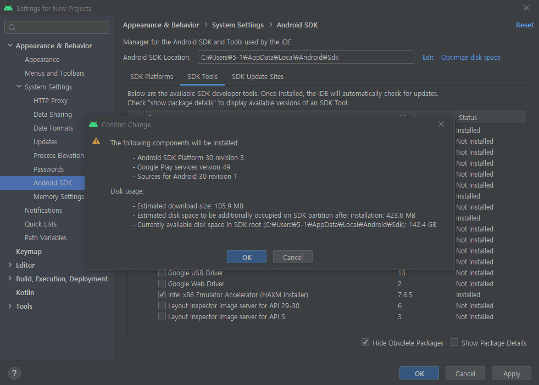Click the Apply button

click(511, 373)
